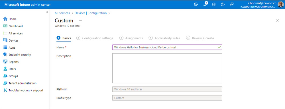
Task: Click the All services breadcrumb link
Action: [x=62, y=13]
